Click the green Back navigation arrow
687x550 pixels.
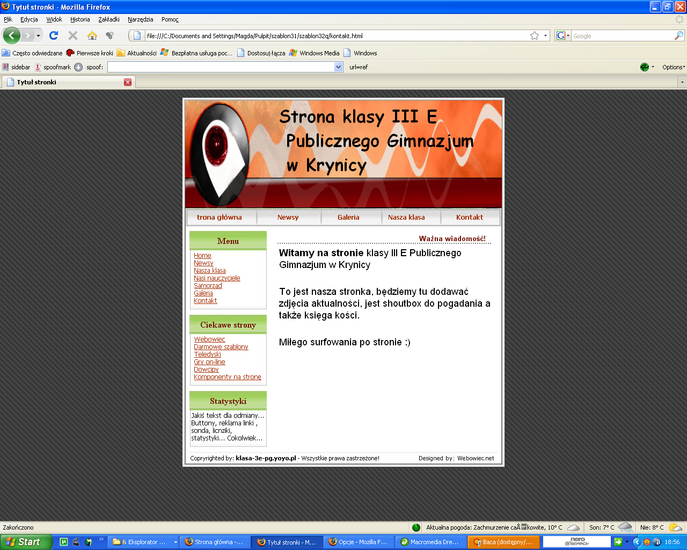(11, 35)
